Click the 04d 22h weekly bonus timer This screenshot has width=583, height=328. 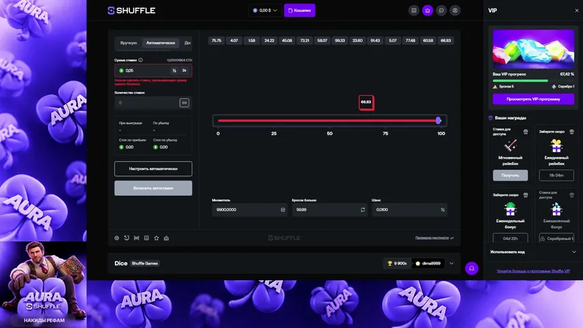click(x=511, y=238)
